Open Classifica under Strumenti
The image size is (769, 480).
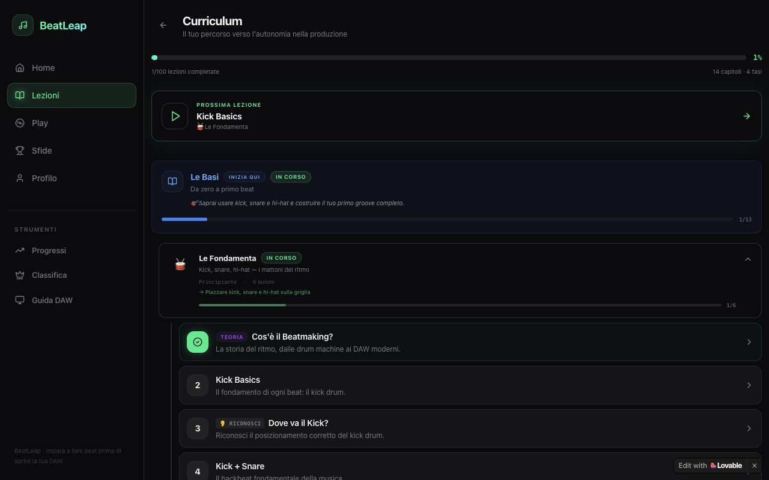[x=71, y=275]
